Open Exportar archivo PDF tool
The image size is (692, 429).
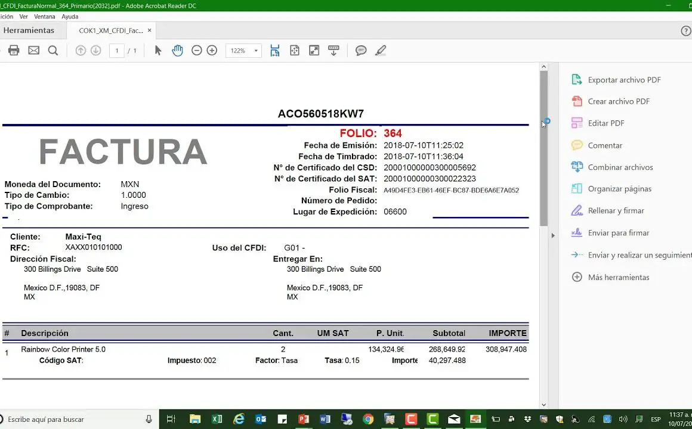pyautogui.click(x=616, y=80)
